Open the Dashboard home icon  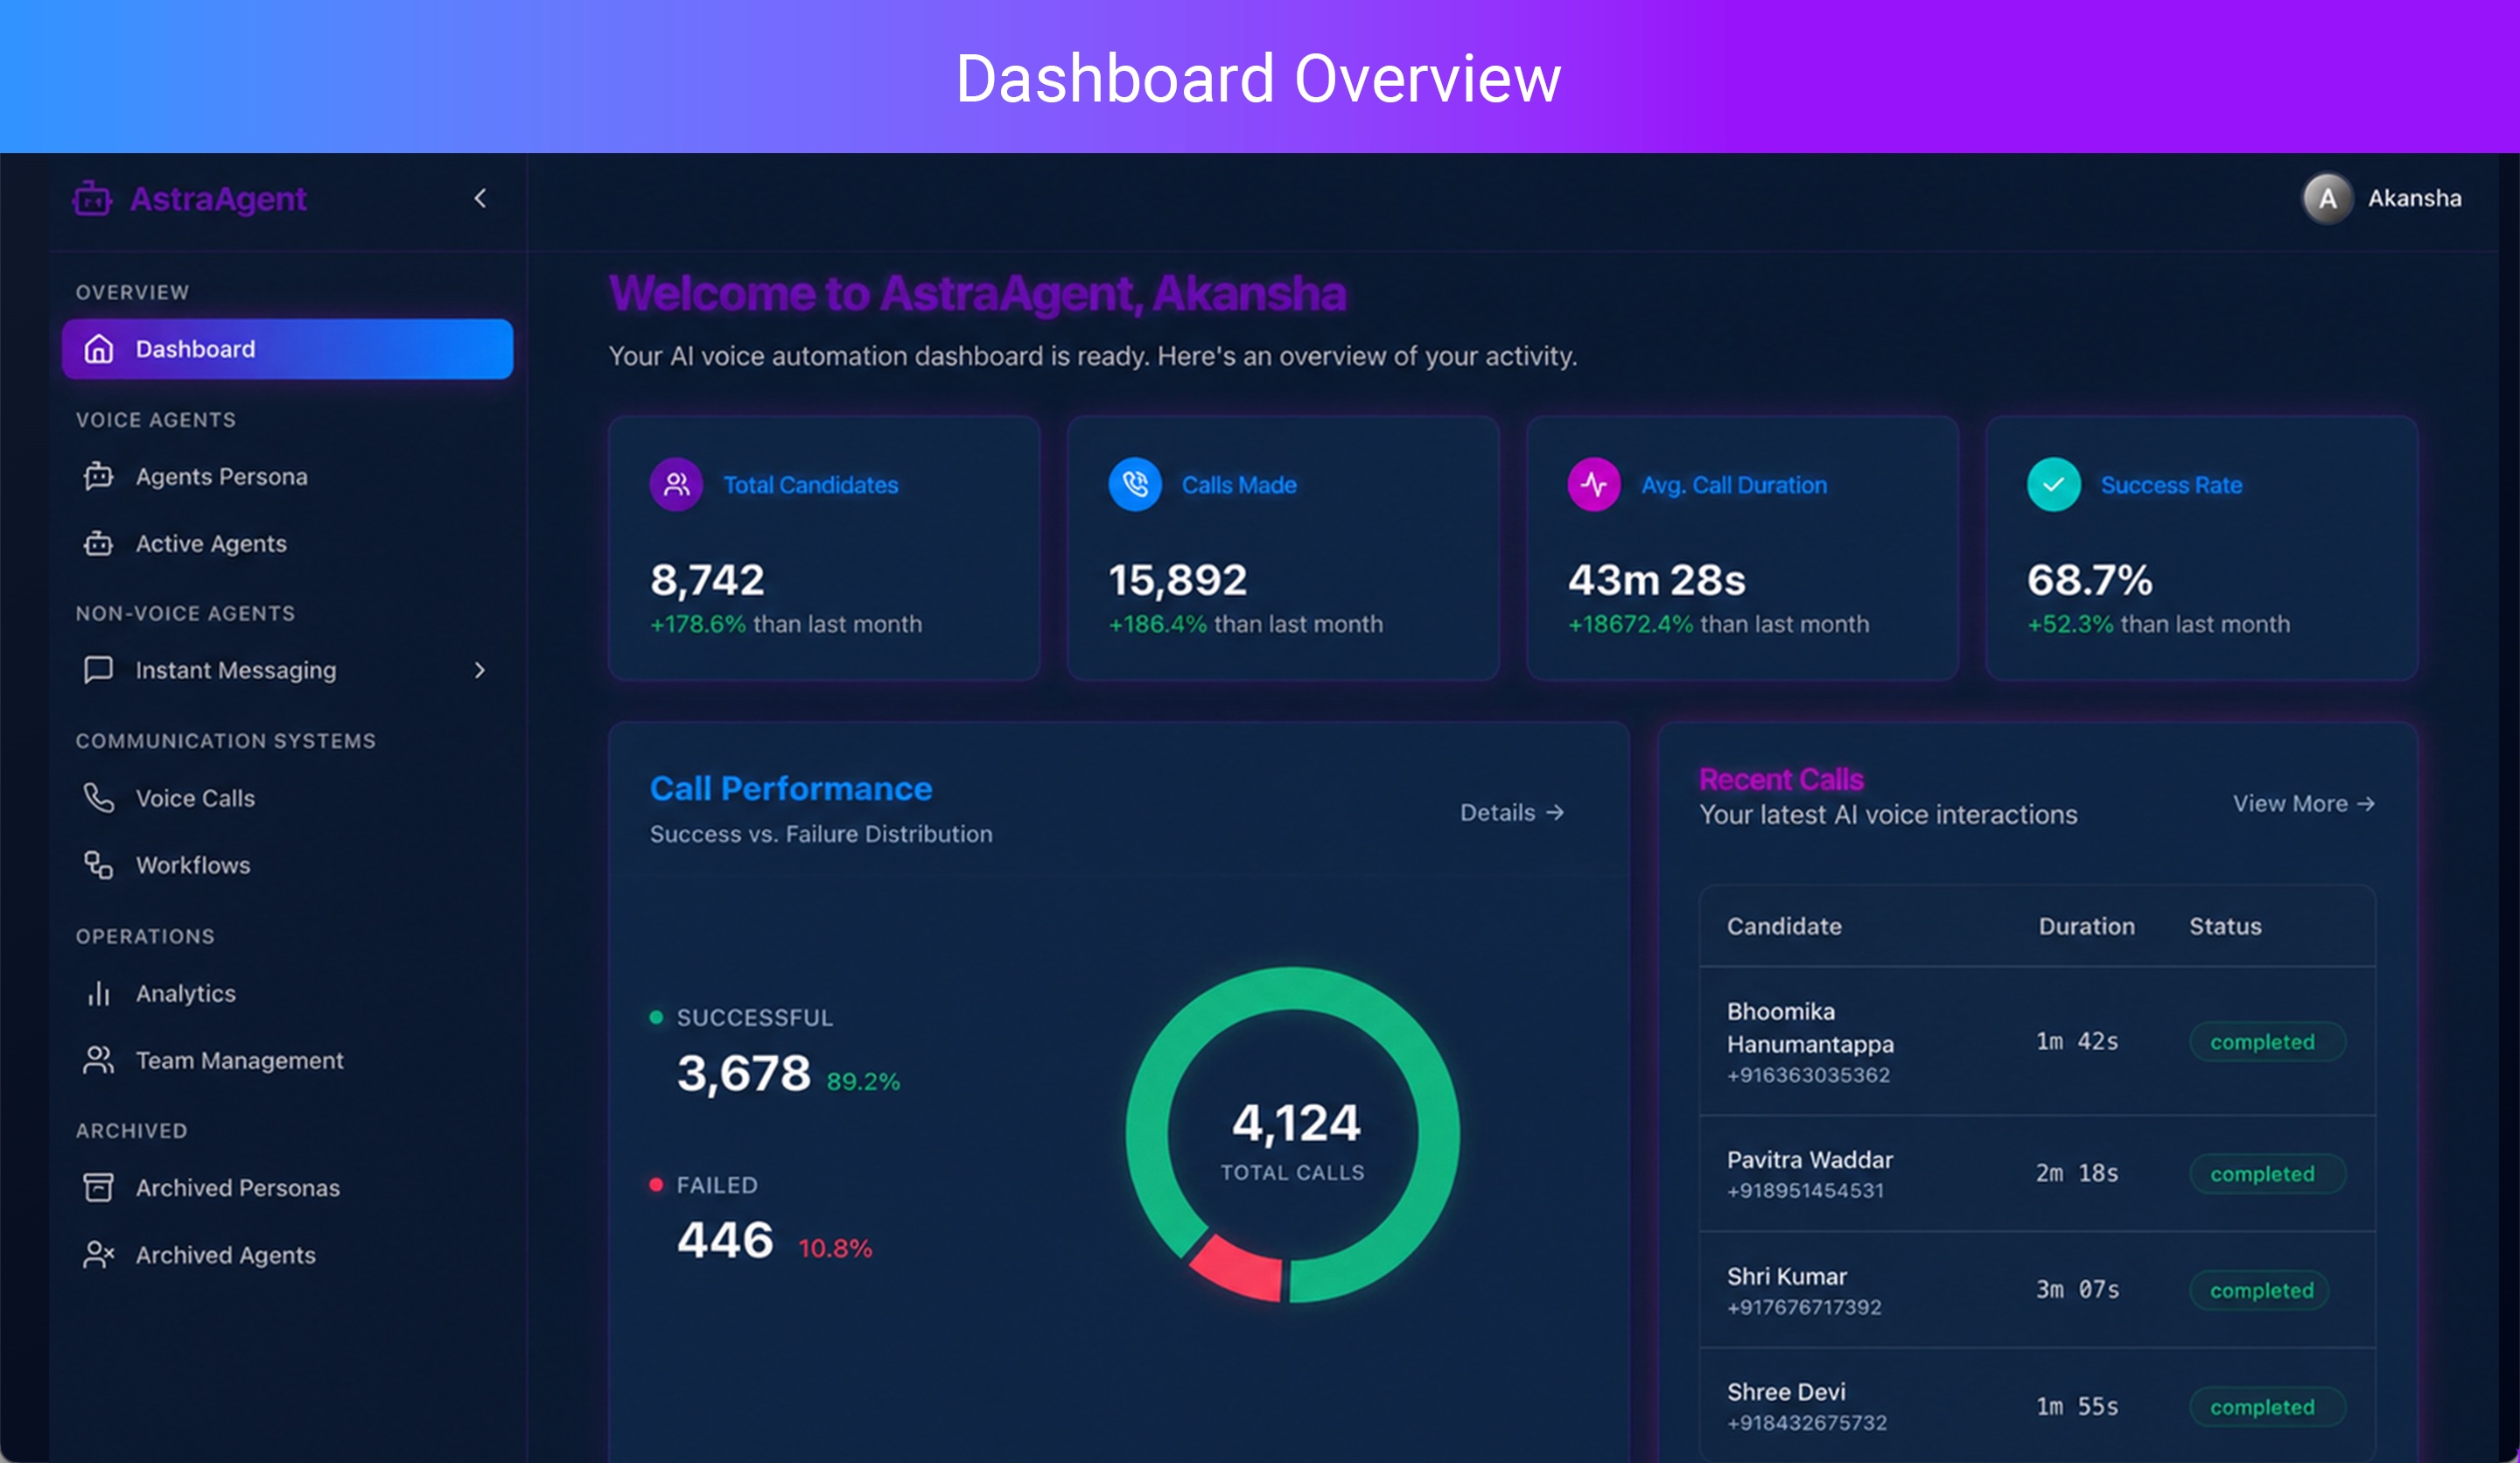(98, 349)
